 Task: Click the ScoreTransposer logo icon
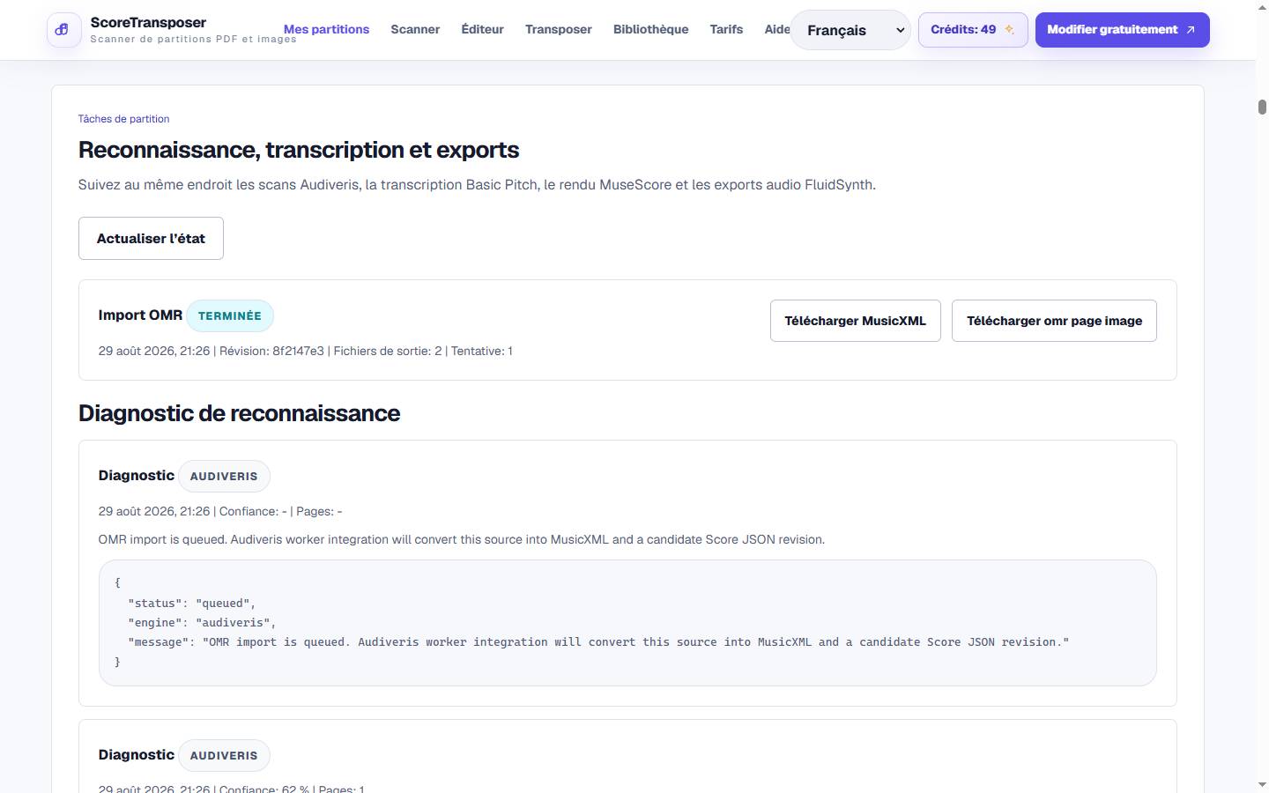coord(63,30)
